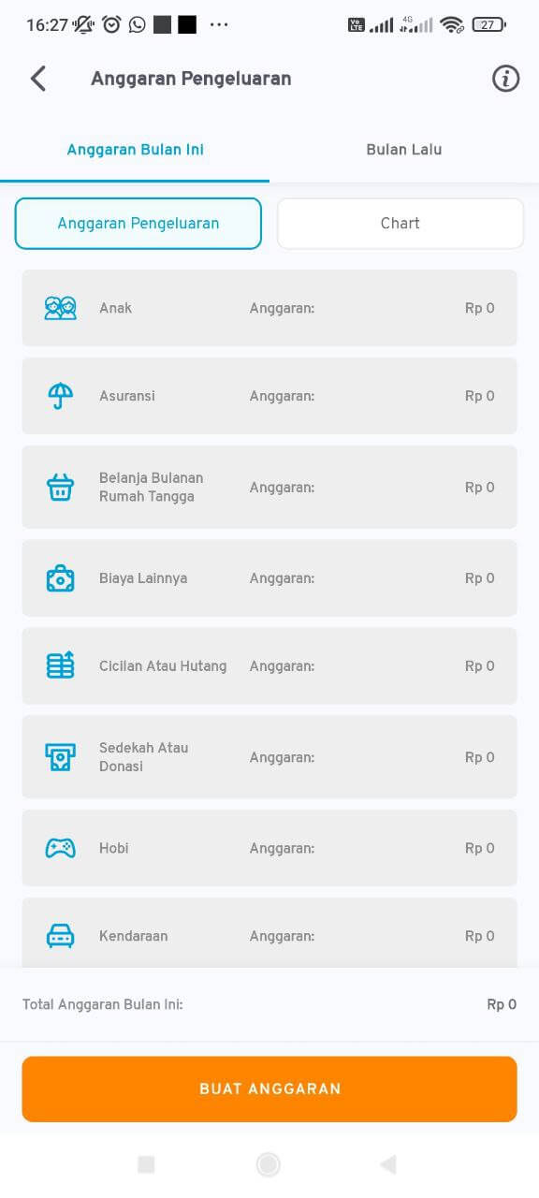Viewport: 539px width, 1198px height.
Task: Tap the back arrow to return
Action: click(37, 79)
